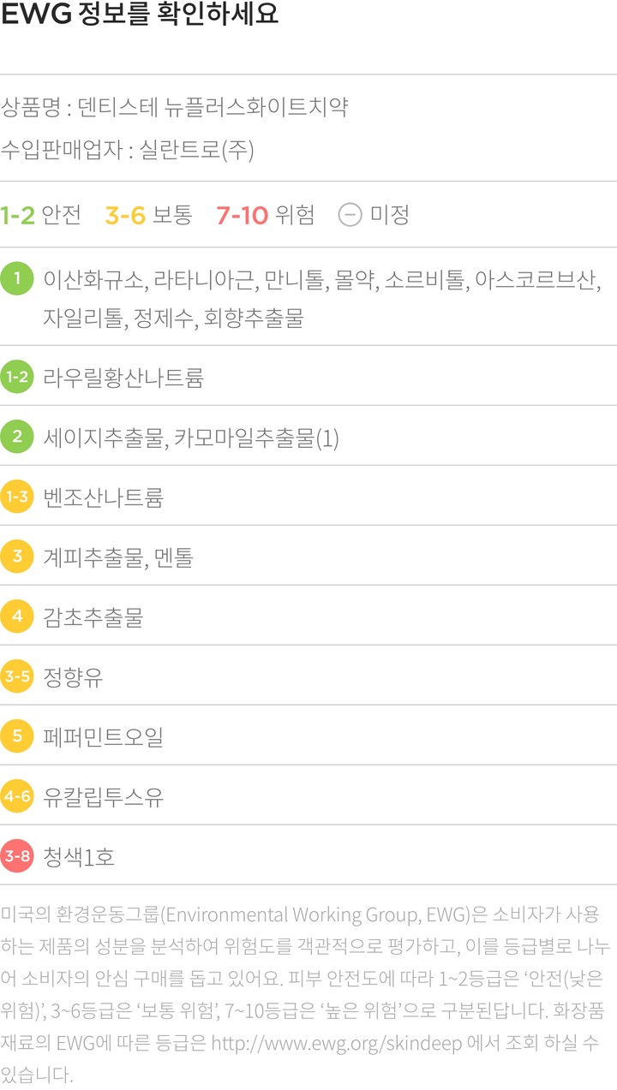
Task: Click the yellow 4-6 grade badge
Action: click(17, 796)
